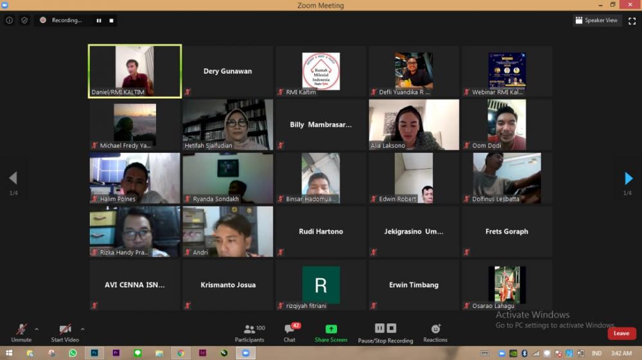Open InDesign from the taskbar
Viewport: 642px width, 360px height.
click(202, 353)
